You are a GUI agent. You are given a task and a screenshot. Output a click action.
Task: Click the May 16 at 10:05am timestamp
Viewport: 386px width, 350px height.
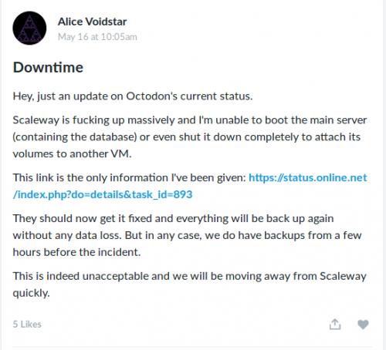(x=97, y=37)
